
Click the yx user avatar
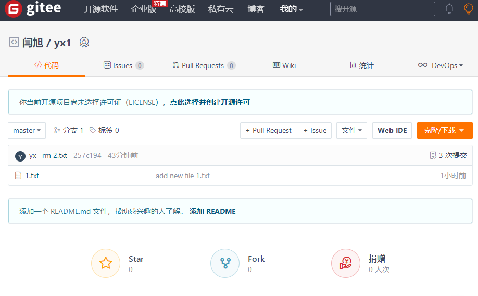20,156
